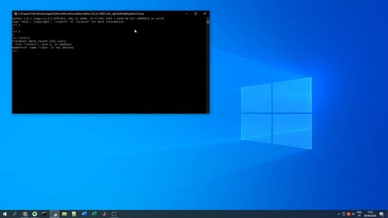Close the Python console window
The image size is (388, 218).
[205, 13]
